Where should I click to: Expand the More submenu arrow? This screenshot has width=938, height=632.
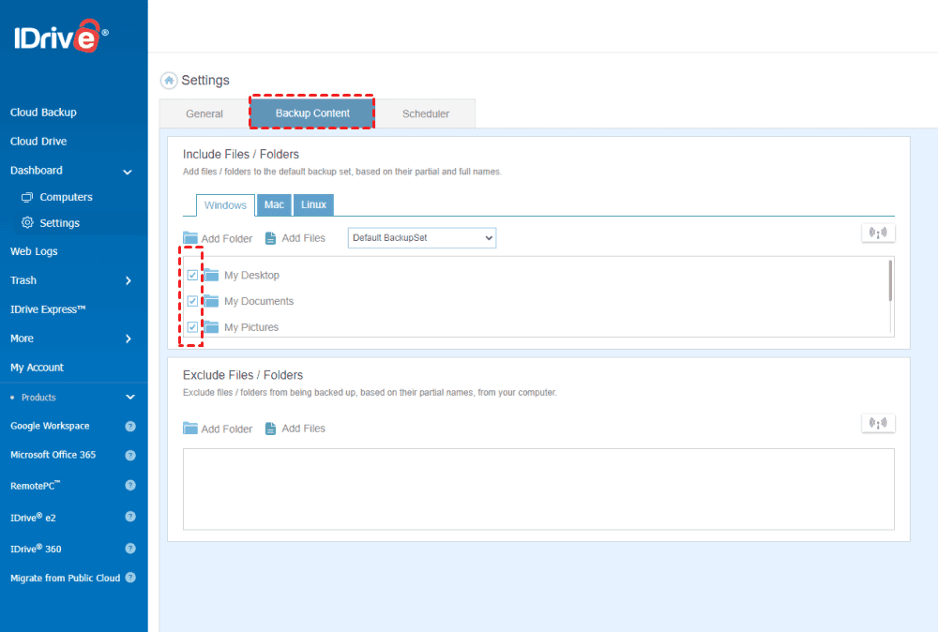[128, 339]
